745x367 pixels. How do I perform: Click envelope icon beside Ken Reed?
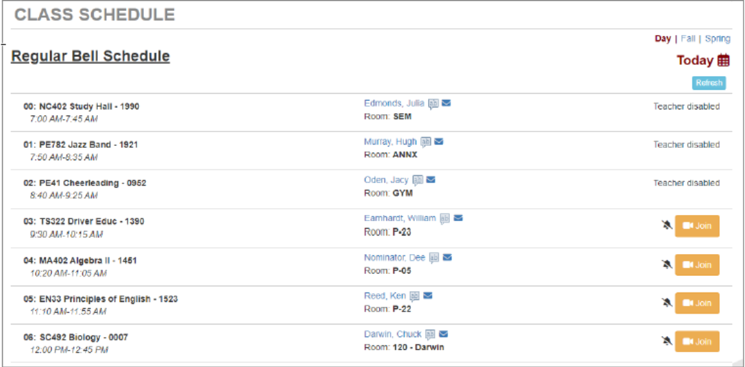point(427,296)
